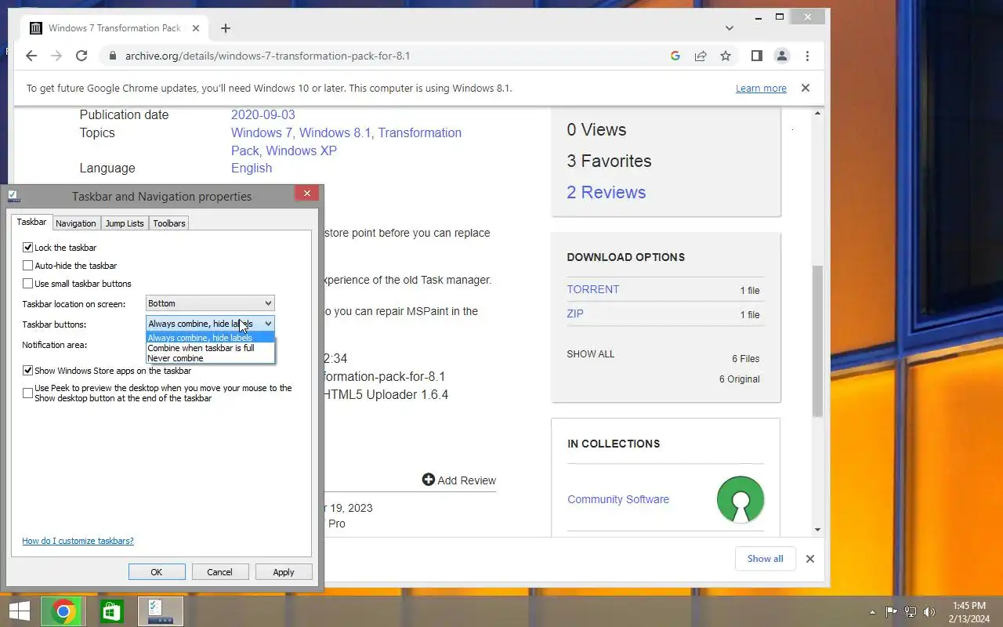Open Chrome side panel icon
The width and height of the screenshot is (1003, 627).
757,56
